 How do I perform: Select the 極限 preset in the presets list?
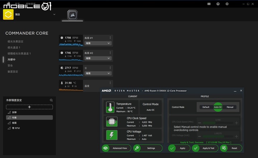29,123
